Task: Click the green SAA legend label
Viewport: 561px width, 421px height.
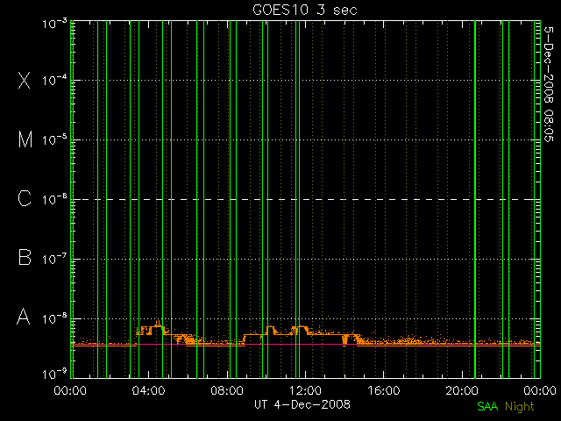Action: (x=487, y=406)
